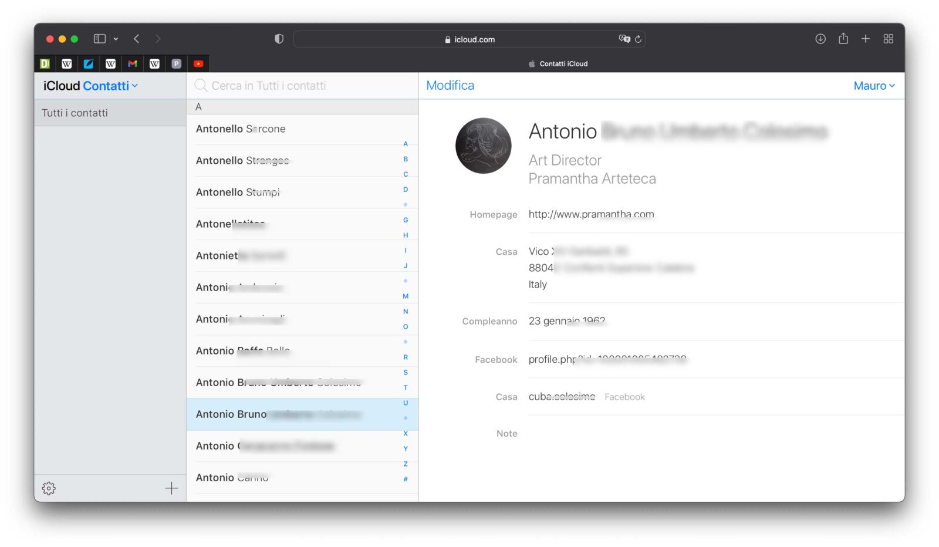Image resolution: width=939 pixels, height=547 pixels.
Task: Jump to letter R in the index
Action: click(406, 357)
